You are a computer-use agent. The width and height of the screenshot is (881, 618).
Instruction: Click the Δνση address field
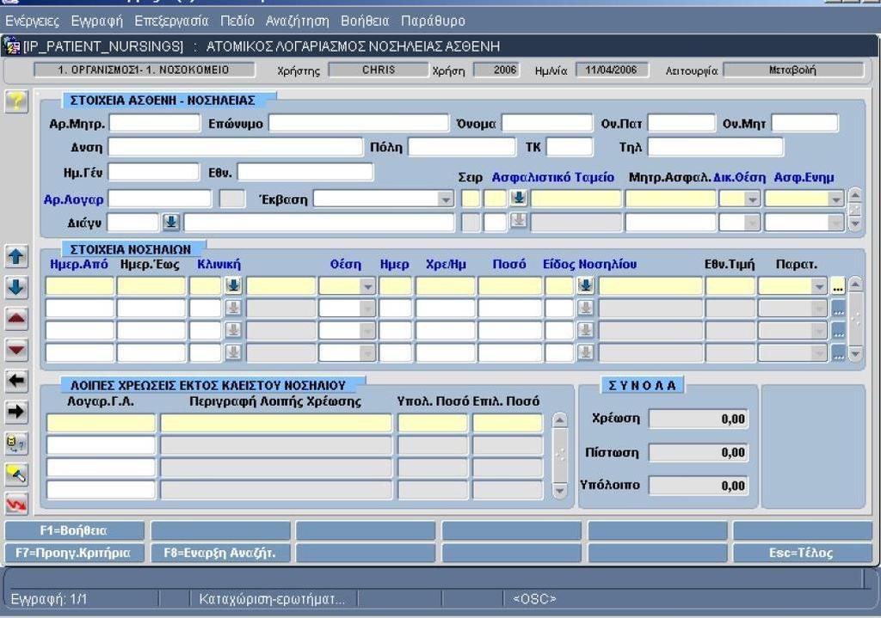tap(236, 147)
